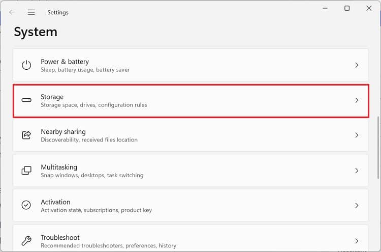Click the Nearby sharing share icon
Viewport: 381px width, 252px height.
tap(26, 135)
